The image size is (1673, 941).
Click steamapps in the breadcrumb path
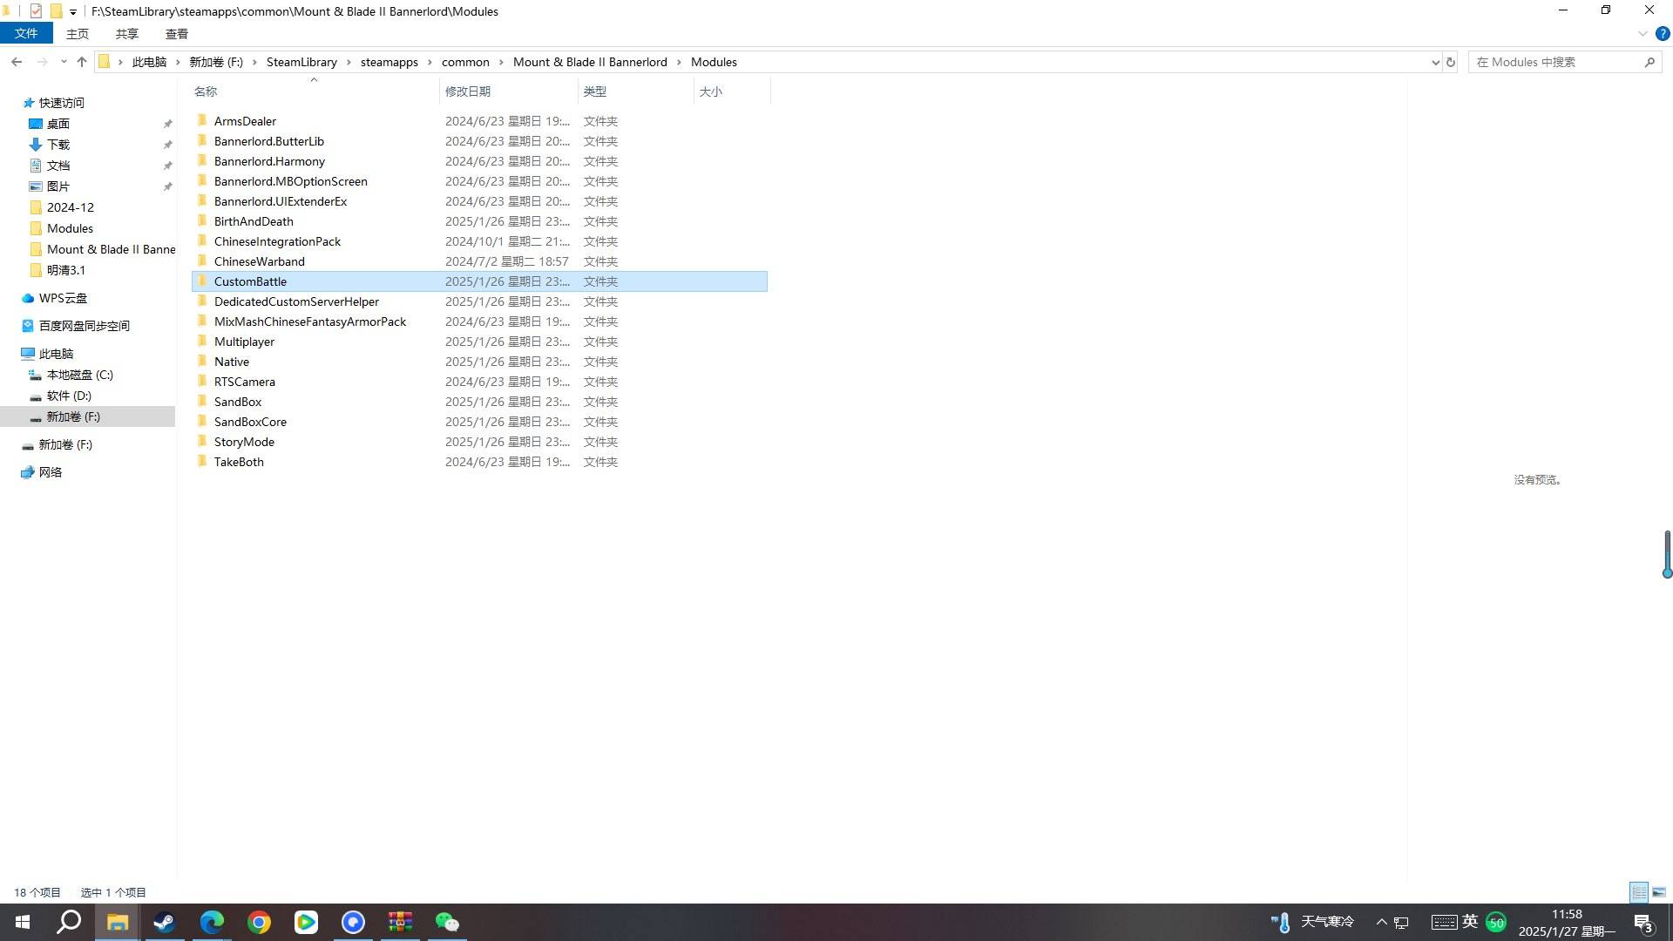389,62
